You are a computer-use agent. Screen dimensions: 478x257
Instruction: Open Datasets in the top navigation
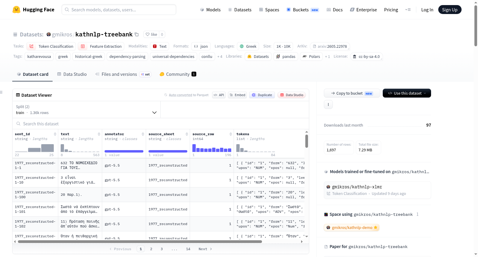pyautogui.click(x=240, y=10)
